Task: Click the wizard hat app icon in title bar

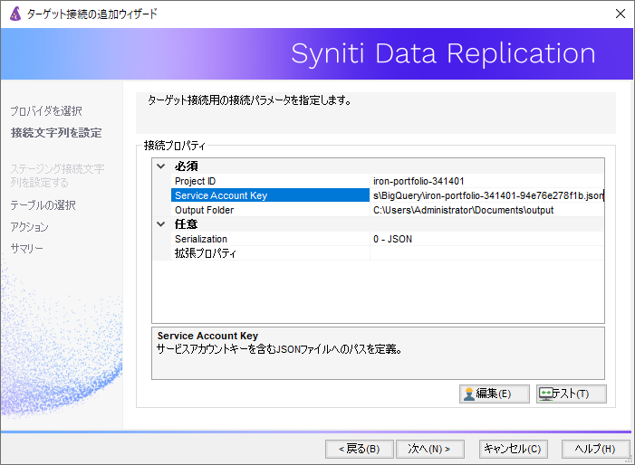Action: [15, 14]
